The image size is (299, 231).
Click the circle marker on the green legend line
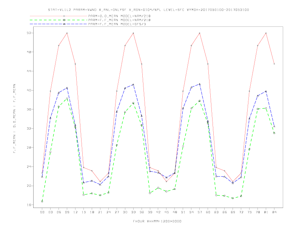[x=64, y=20]
